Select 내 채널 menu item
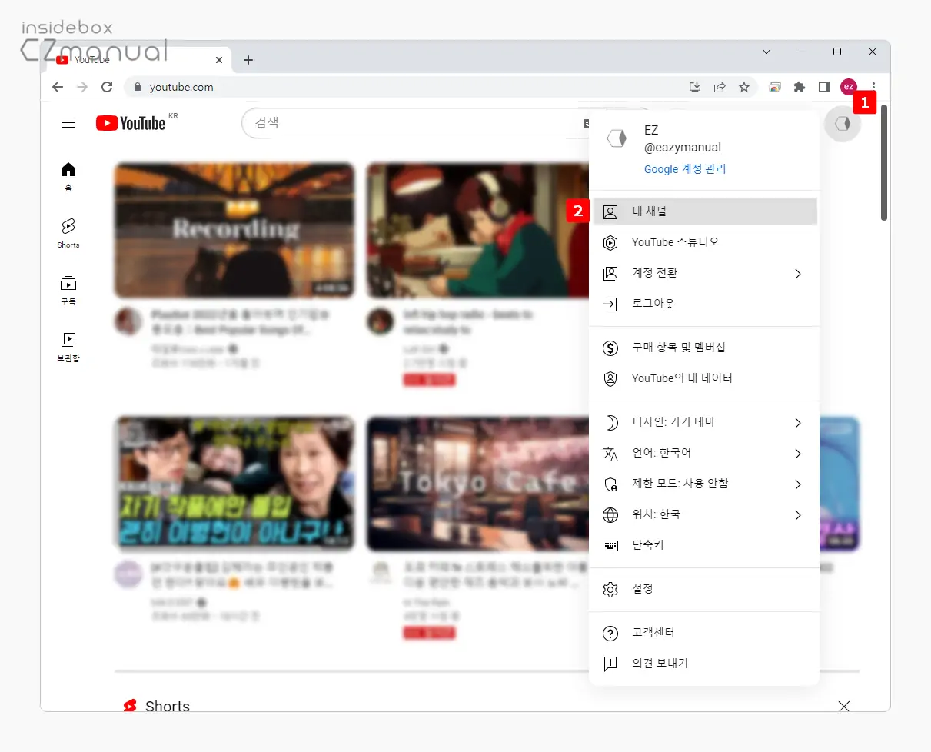The width and height of the screenshot is (931, 752). 705,211
